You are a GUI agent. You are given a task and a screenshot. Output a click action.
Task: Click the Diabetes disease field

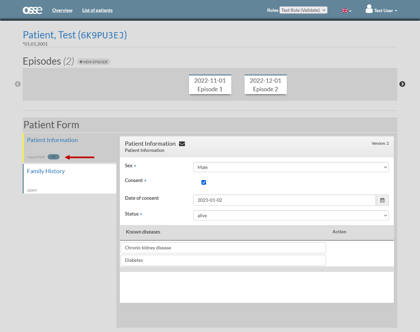pos(223,260)
